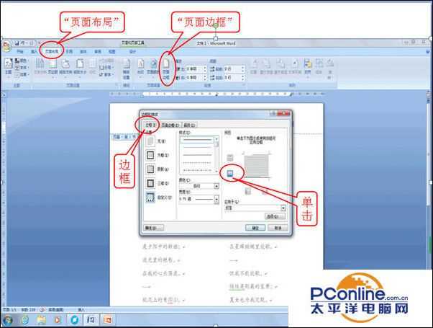
Task: Select the 无 (None) border setting icon
Action: coord(150,142)
